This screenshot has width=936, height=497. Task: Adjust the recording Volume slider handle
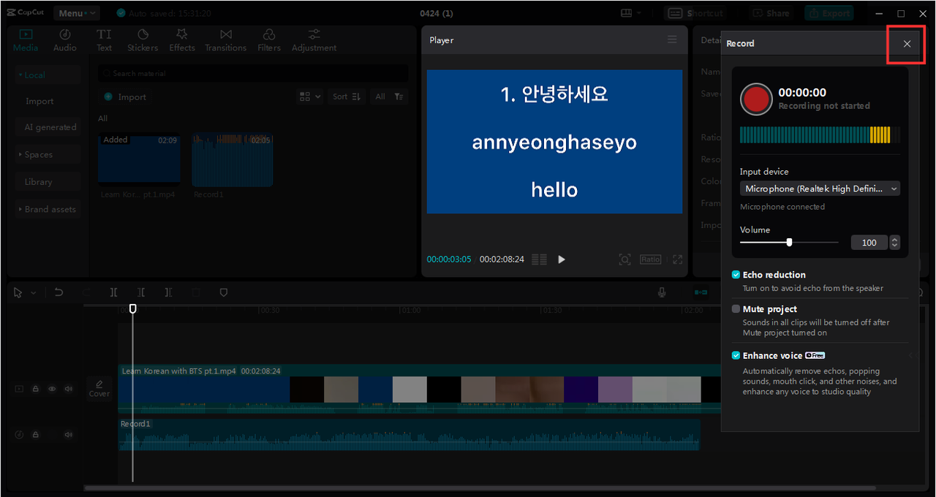[x=789, y=242]
